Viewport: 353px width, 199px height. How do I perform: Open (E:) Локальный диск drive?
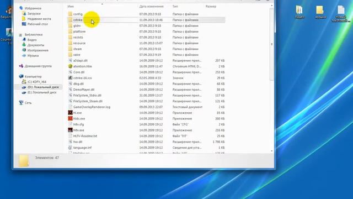[x=42, y=92]
